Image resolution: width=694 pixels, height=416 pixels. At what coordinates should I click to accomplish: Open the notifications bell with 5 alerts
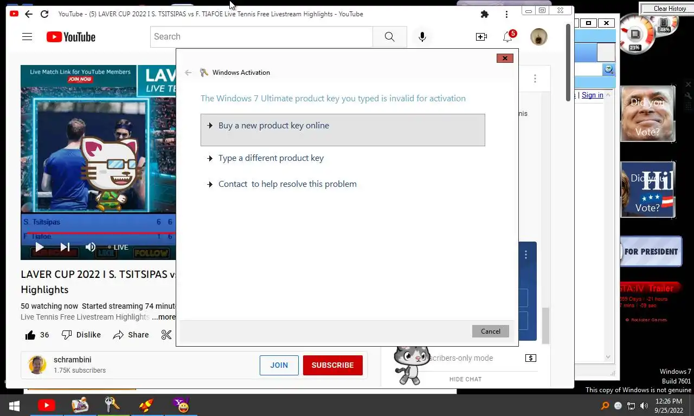coord(508,37)
